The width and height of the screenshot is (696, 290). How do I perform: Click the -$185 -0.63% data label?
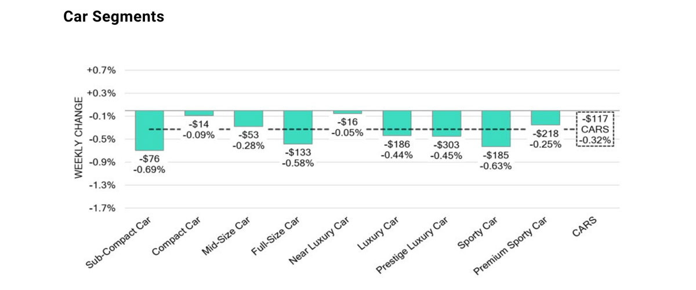[496, 160]
